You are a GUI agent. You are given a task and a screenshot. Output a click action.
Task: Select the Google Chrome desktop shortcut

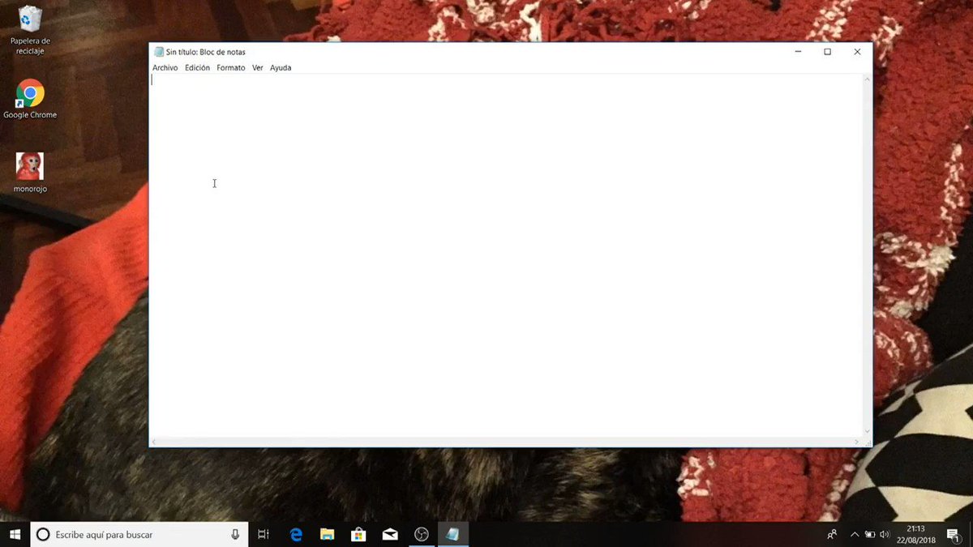pos(30,100)
